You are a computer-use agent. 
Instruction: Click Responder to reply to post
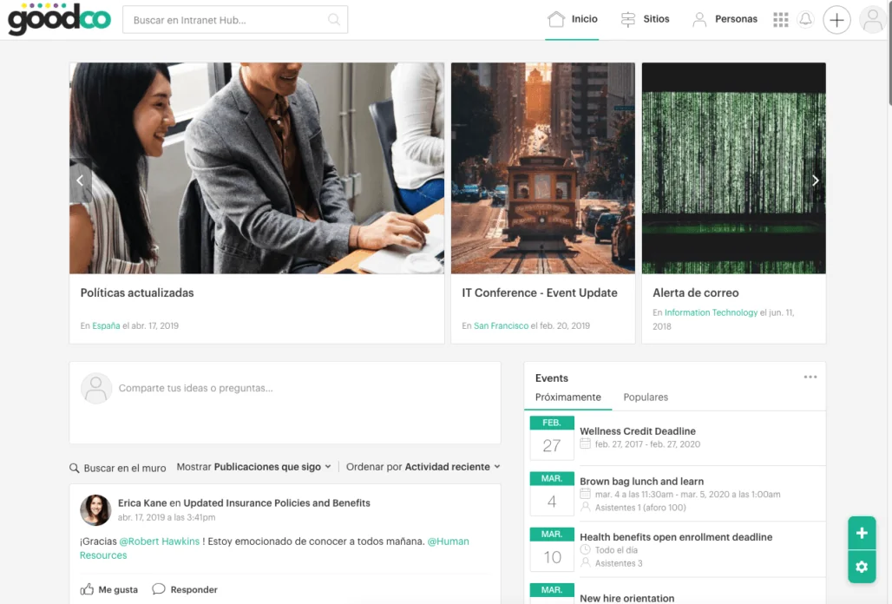tap(185, 589)
